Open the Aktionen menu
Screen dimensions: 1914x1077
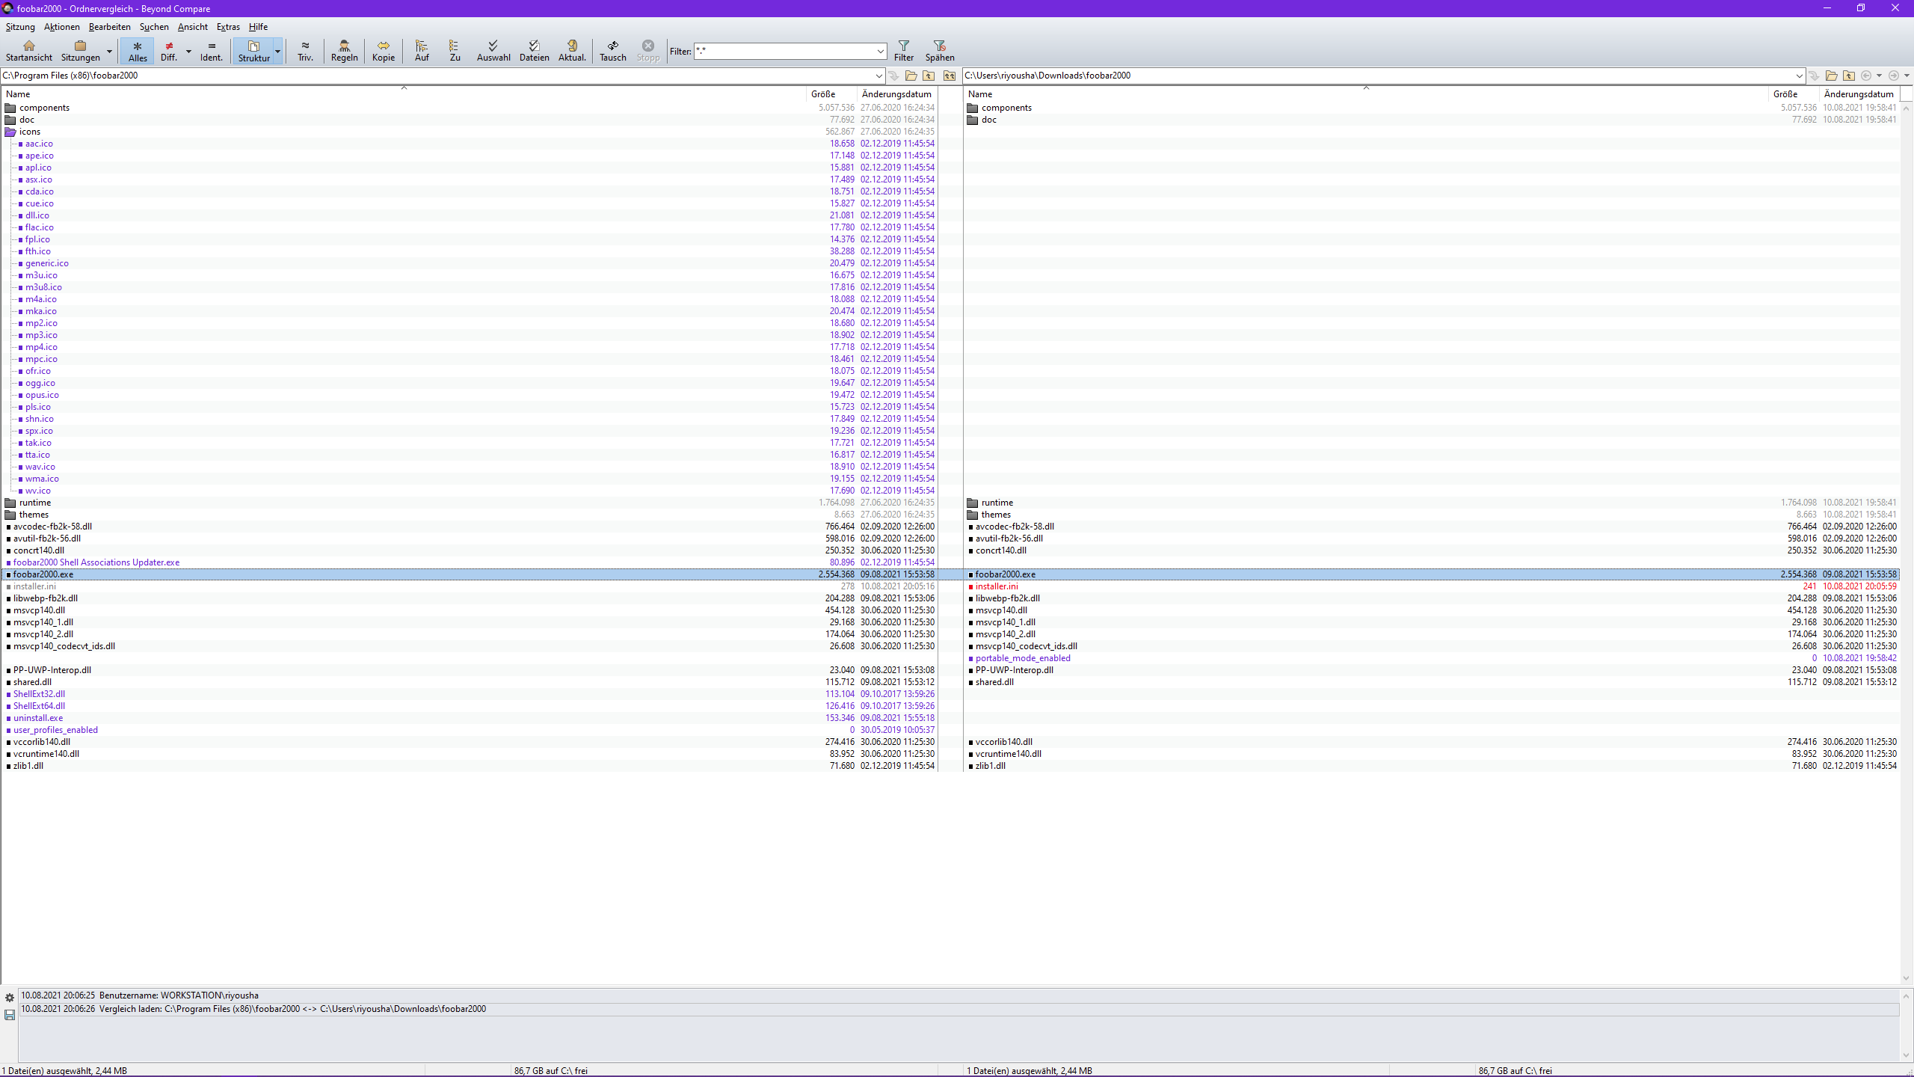coord(61,27)
